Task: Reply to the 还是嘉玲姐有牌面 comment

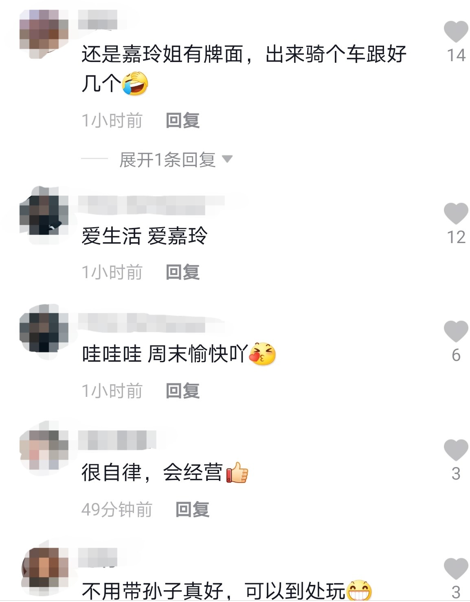Action: click(x=182, y=120)
